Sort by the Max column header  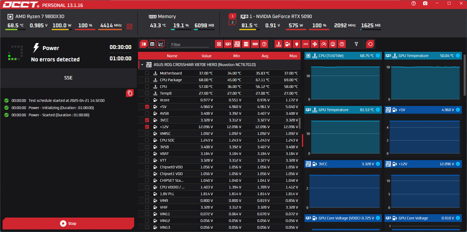click(293, 56)
